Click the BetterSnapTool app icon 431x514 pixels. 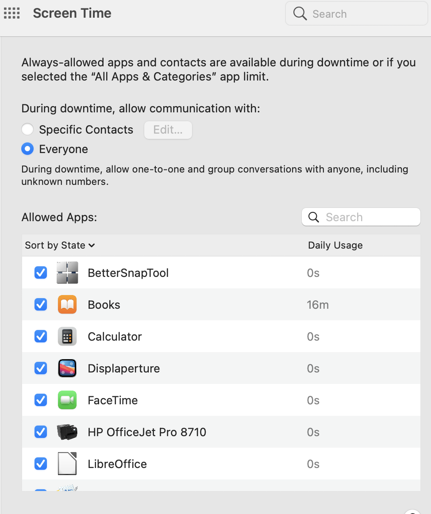coord(67,273)
